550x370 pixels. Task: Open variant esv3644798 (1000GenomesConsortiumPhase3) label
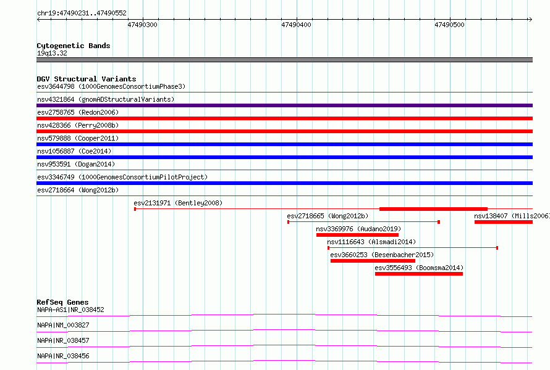[x=111, y=86]
